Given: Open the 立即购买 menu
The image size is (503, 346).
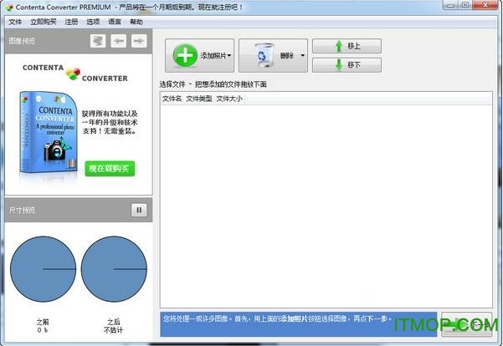Looking at the screenshot, I should coord(44,22).
